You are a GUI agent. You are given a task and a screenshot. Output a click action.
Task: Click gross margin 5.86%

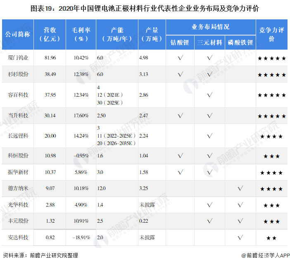click(81, 172)
